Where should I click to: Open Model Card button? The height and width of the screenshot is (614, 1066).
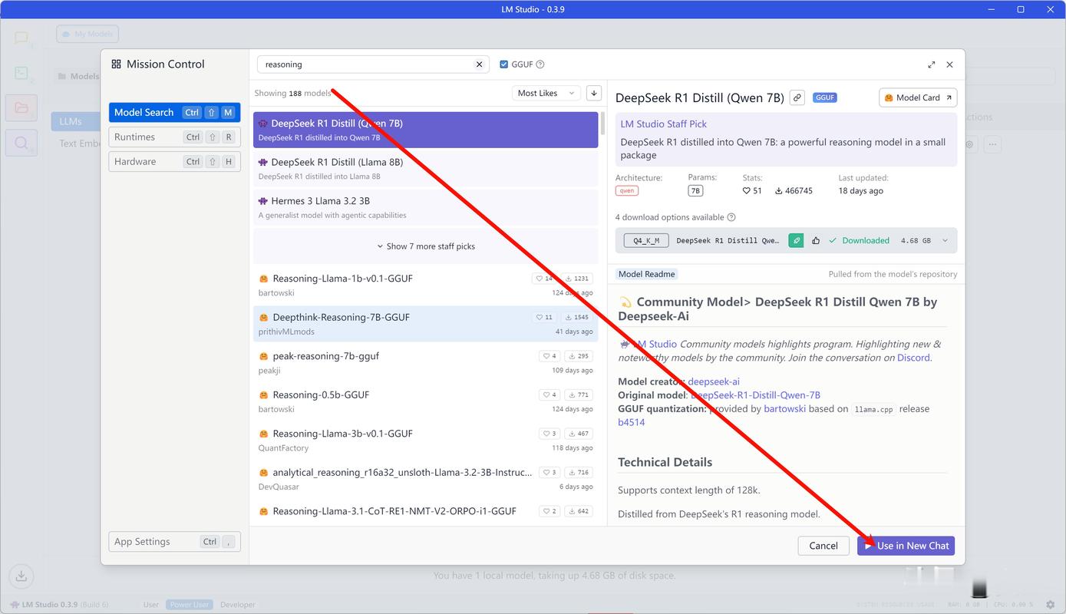coord(918,97)
